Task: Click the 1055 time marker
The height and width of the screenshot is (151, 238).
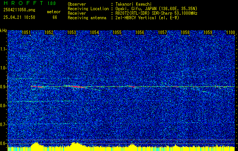Action: click(x=117, y=32)
